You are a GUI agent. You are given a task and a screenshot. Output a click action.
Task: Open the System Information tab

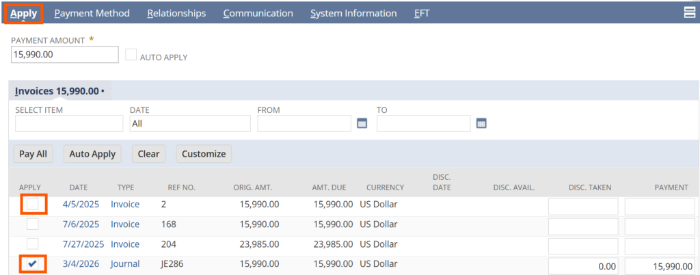point(353,14)
